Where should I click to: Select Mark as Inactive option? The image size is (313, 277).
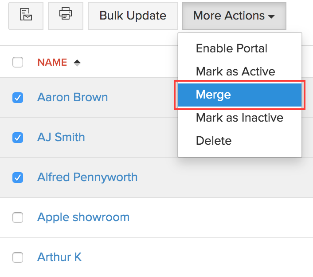[x=239, y=118]
